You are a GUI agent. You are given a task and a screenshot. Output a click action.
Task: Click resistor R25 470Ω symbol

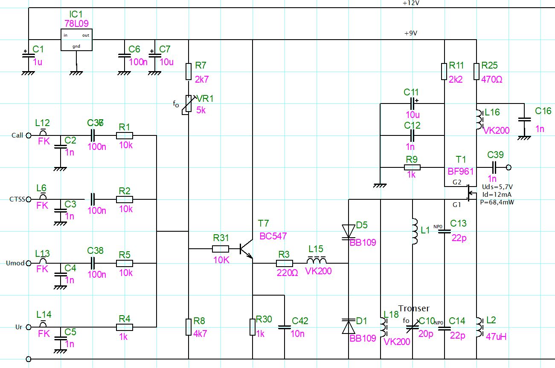point(477,72)
